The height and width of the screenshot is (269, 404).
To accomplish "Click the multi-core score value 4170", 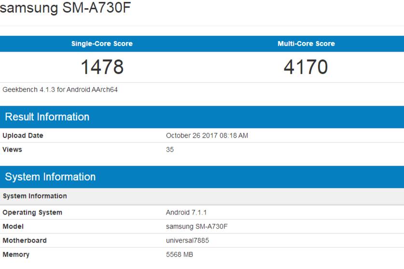I will 306,67.
